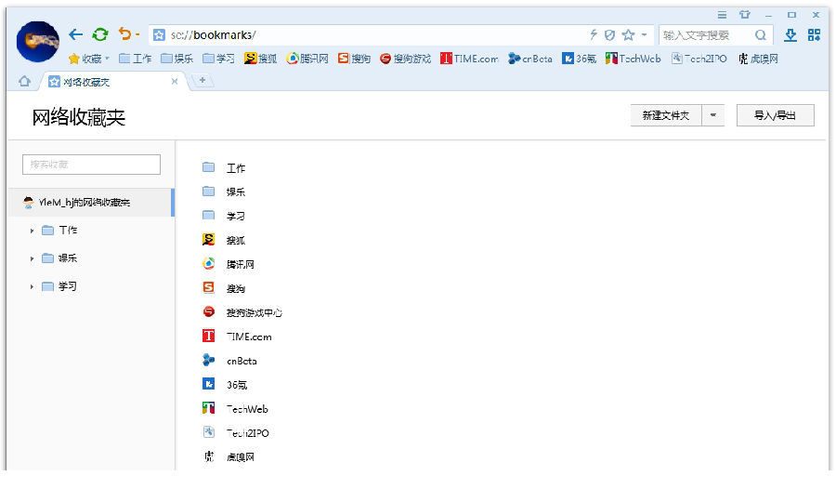Click the shield security icon in address bar
This screenshot has height=489, width=836.
click(x=609, y=34)
